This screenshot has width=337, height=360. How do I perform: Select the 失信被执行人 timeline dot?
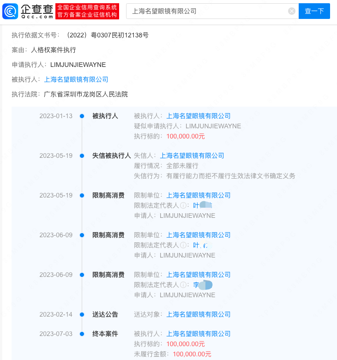pos(82,156)
